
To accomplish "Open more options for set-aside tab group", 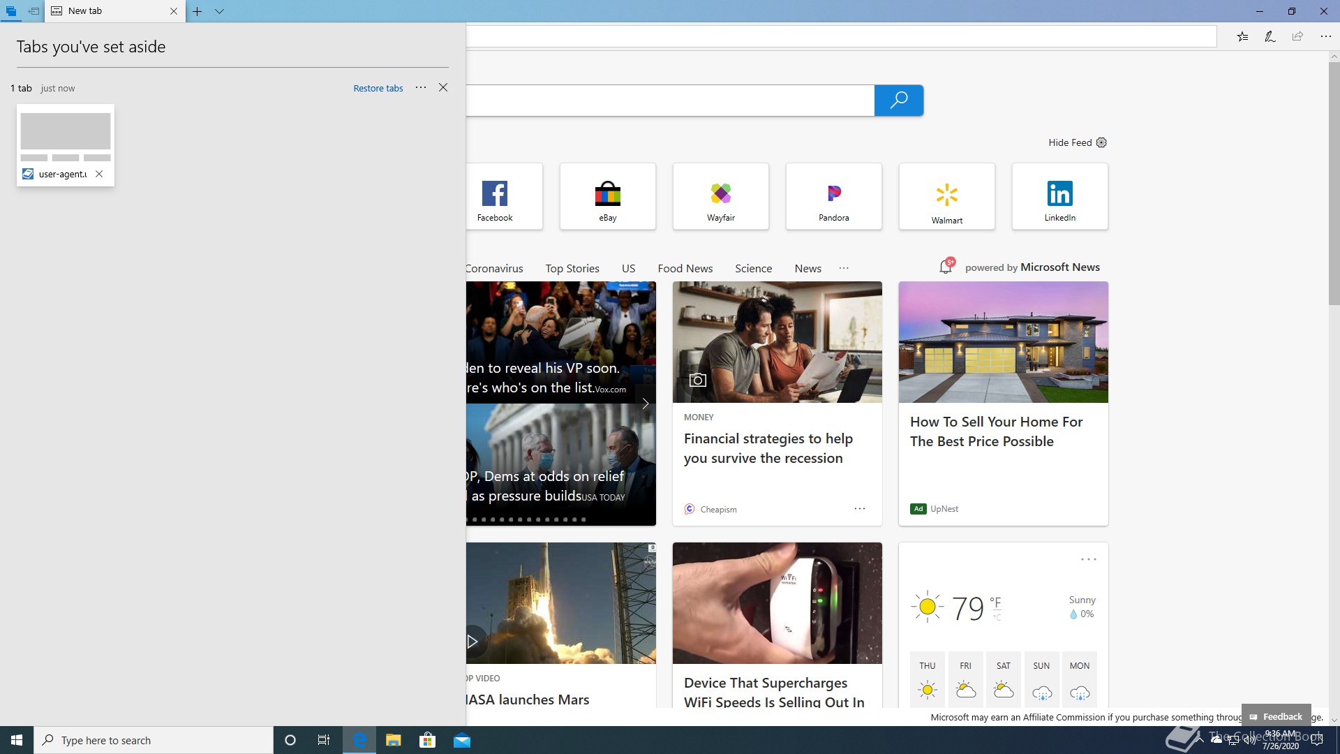I will click(x=421, y=87).
